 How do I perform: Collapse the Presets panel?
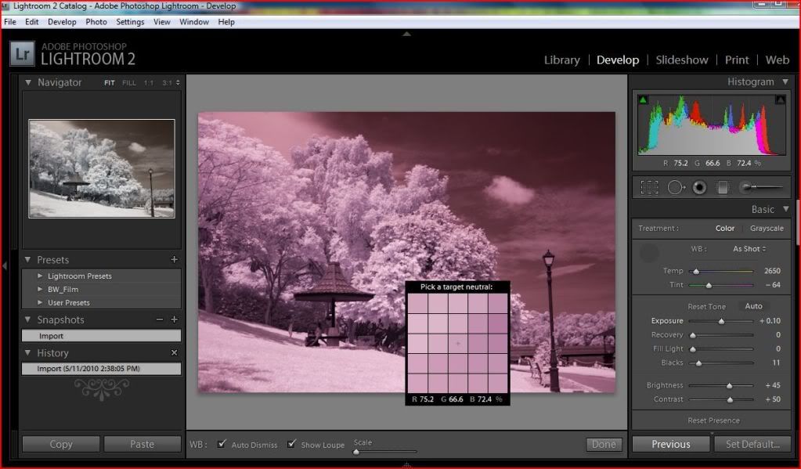coord(27,259)
